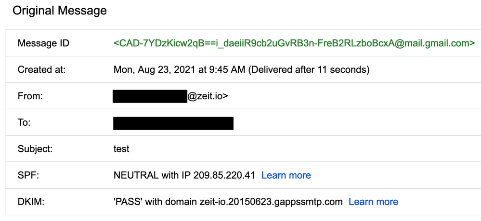Click the redacted recipient block

pyautogui.click(x=173, y=123)
